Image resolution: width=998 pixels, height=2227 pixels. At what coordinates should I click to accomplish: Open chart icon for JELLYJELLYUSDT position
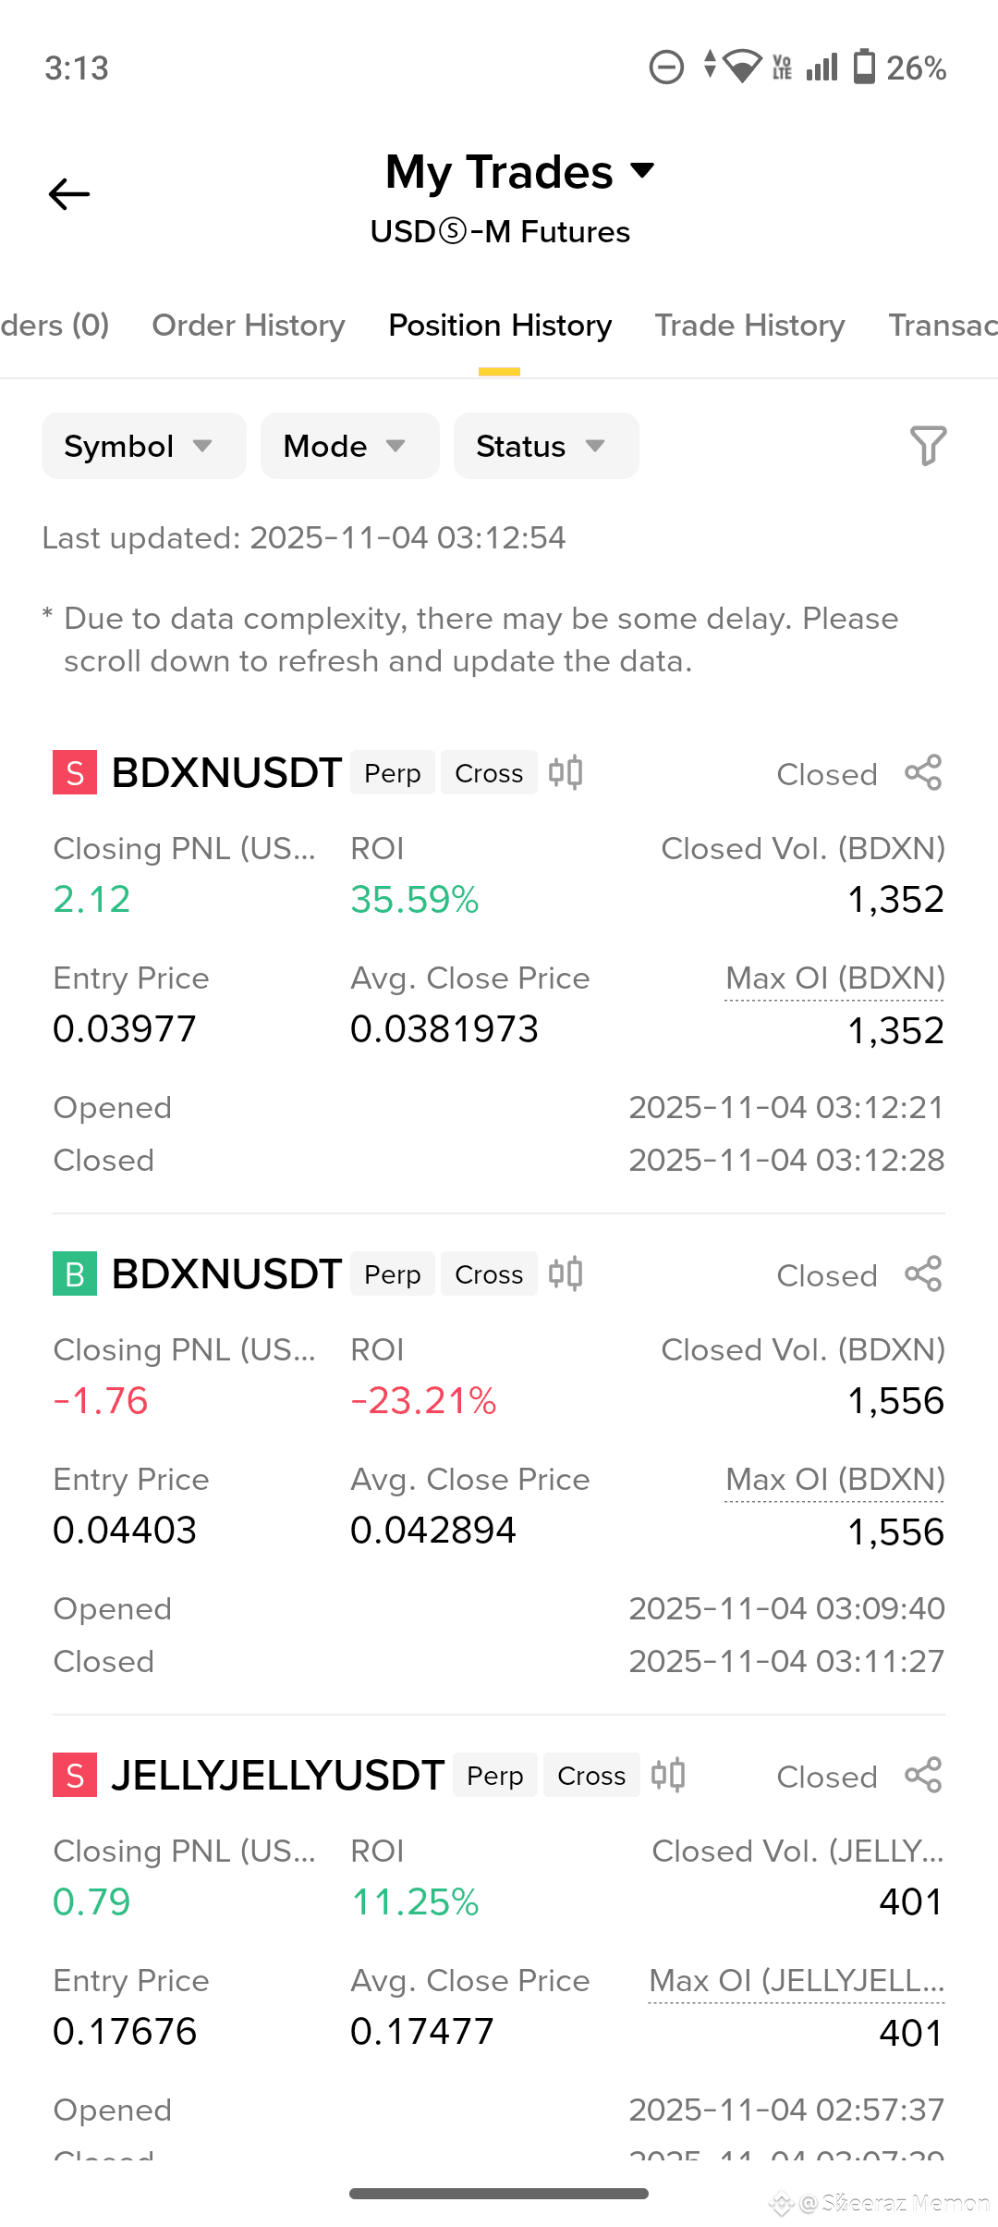click(x=668, y=1775)
